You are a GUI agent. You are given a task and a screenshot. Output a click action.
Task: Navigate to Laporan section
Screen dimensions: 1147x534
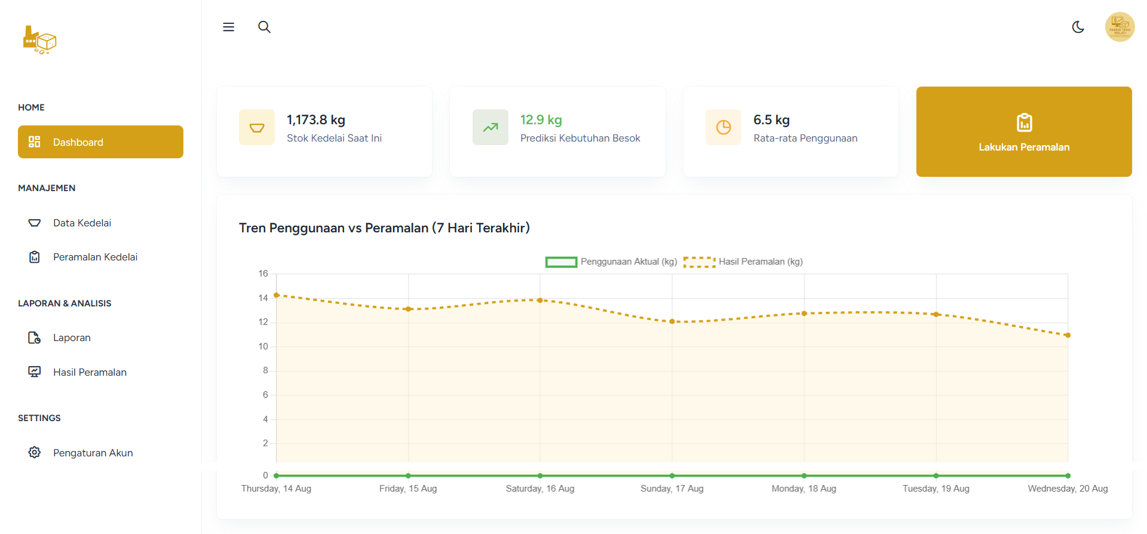coord(72,337)
